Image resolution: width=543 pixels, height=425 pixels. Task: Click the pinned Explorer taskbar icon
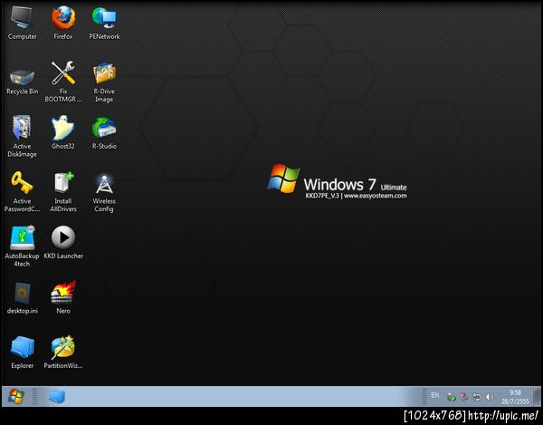coord(57,396)
